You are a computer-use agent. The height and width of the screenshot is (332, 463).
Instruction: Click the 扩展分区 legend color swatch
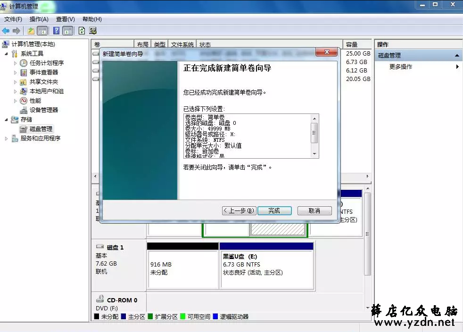click(x=150, y=316)
